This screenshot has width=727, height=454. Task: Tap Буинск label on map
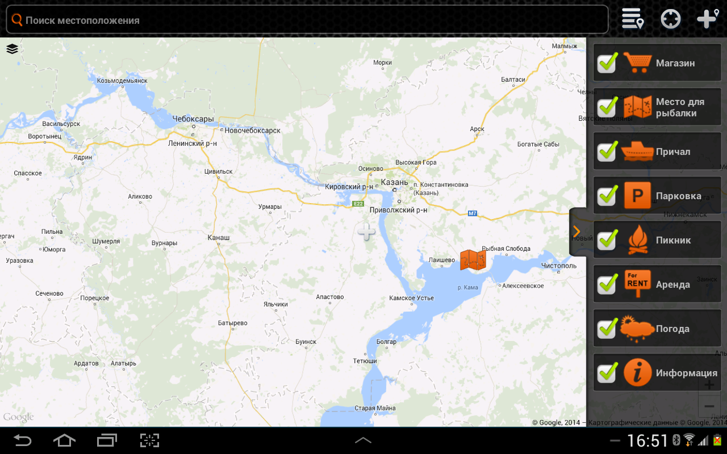[x=306, y=342]
